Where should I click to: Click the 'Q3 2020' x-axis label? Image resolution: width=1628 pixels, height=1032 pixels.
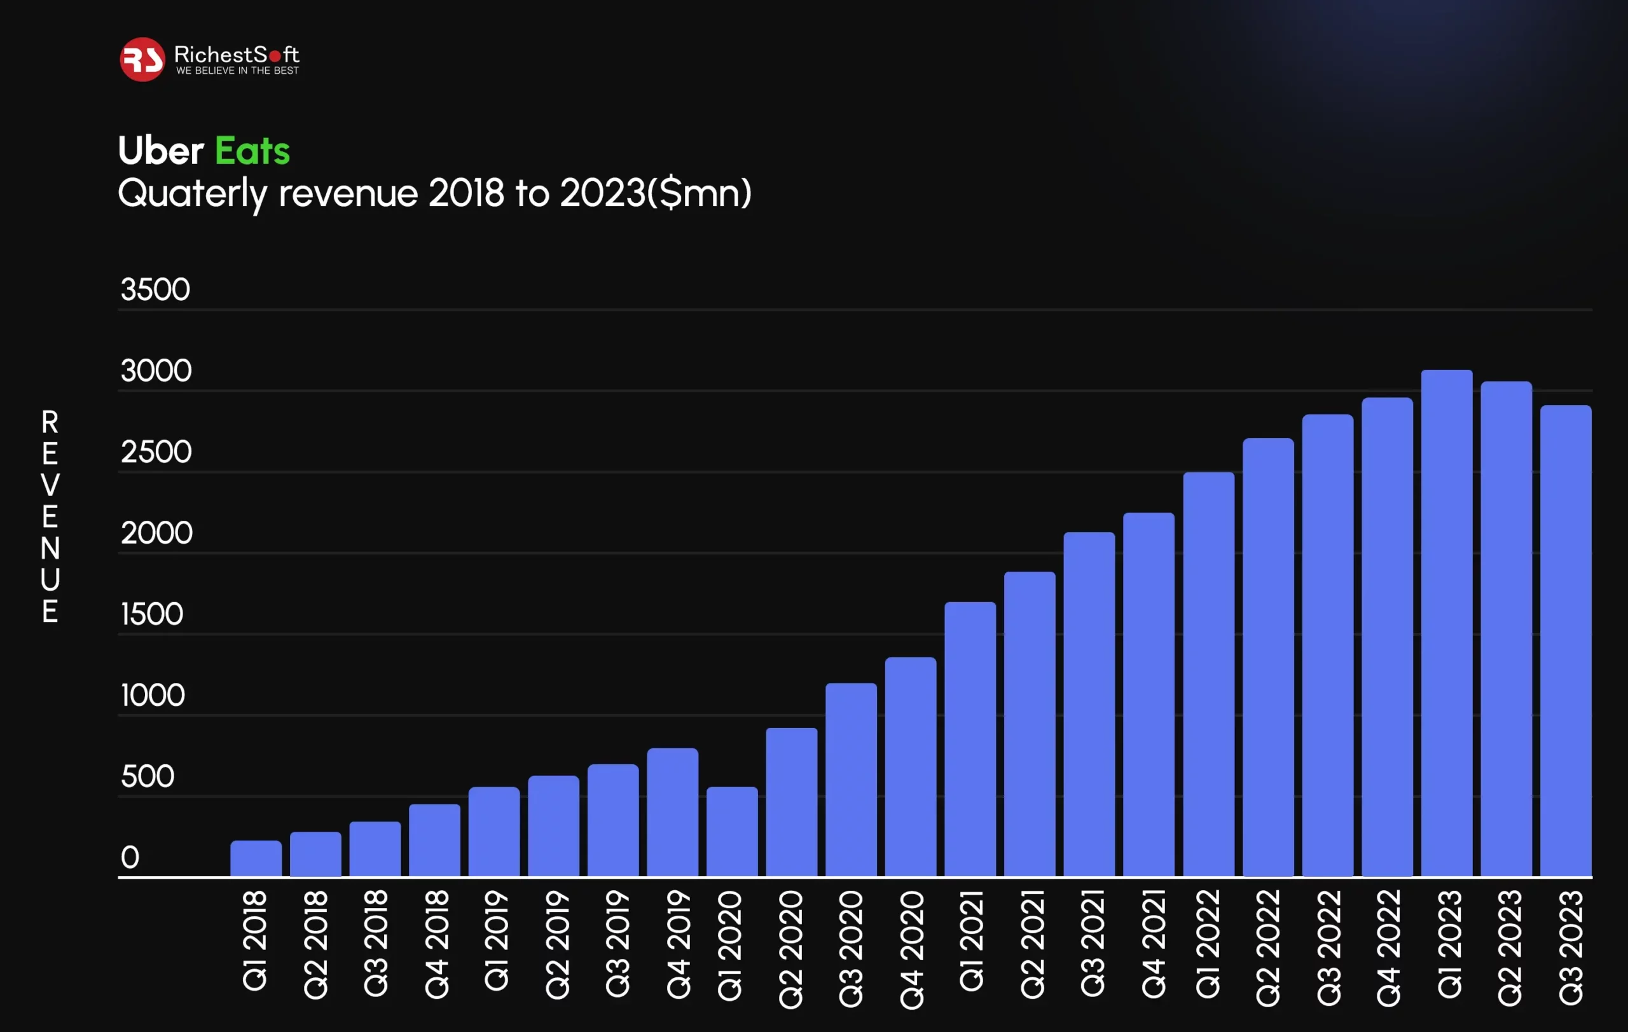[851, 949]
